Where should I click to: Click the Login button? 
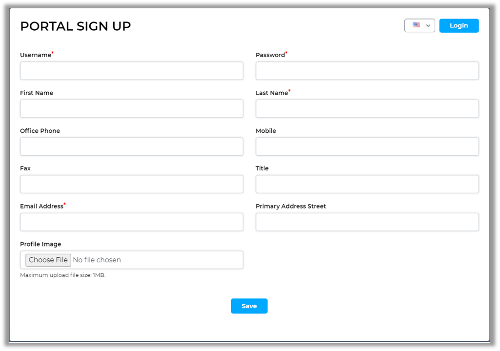(x=459, y=26)
